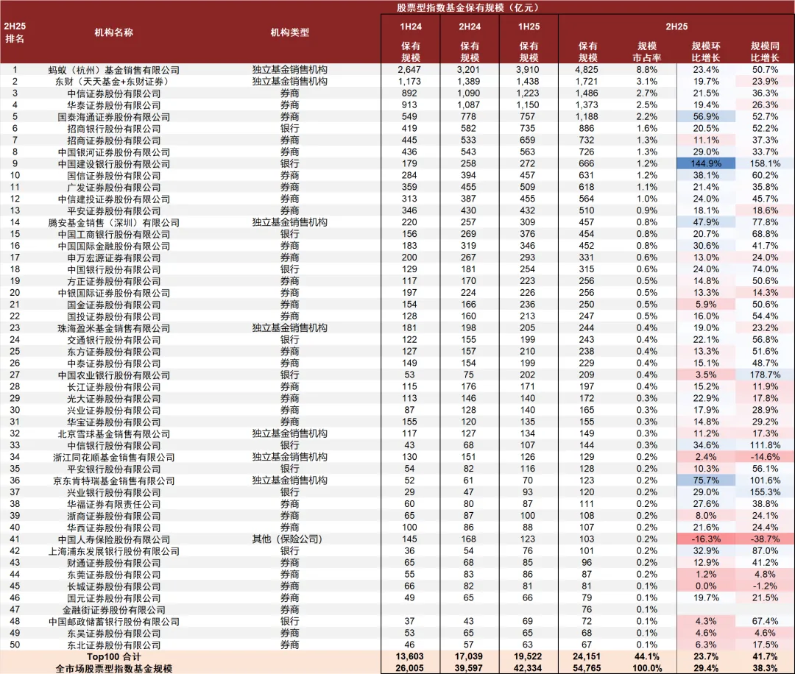The width and height of the screenshot is (795, 674).
Task: Click the 1H25 period header
Action: click(x=529, y=26)
